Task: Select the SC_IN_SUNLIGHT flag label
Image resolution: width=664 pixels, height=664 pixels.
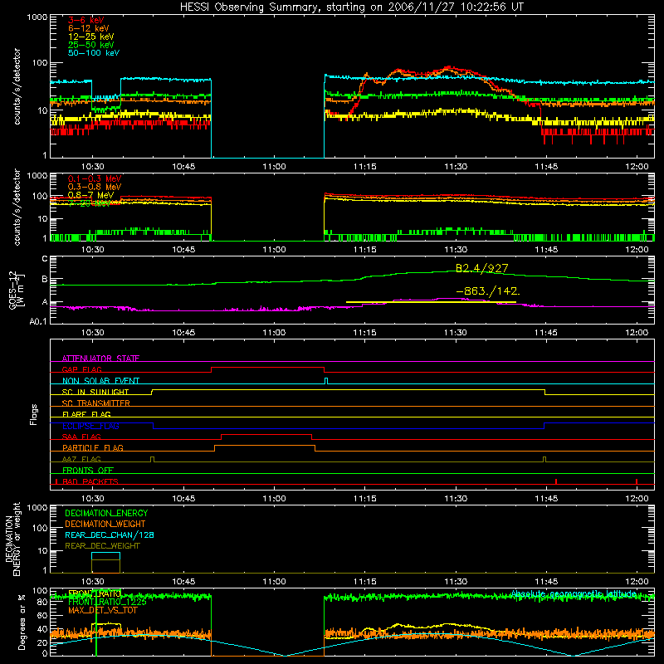Action: (x=95, y=392)
